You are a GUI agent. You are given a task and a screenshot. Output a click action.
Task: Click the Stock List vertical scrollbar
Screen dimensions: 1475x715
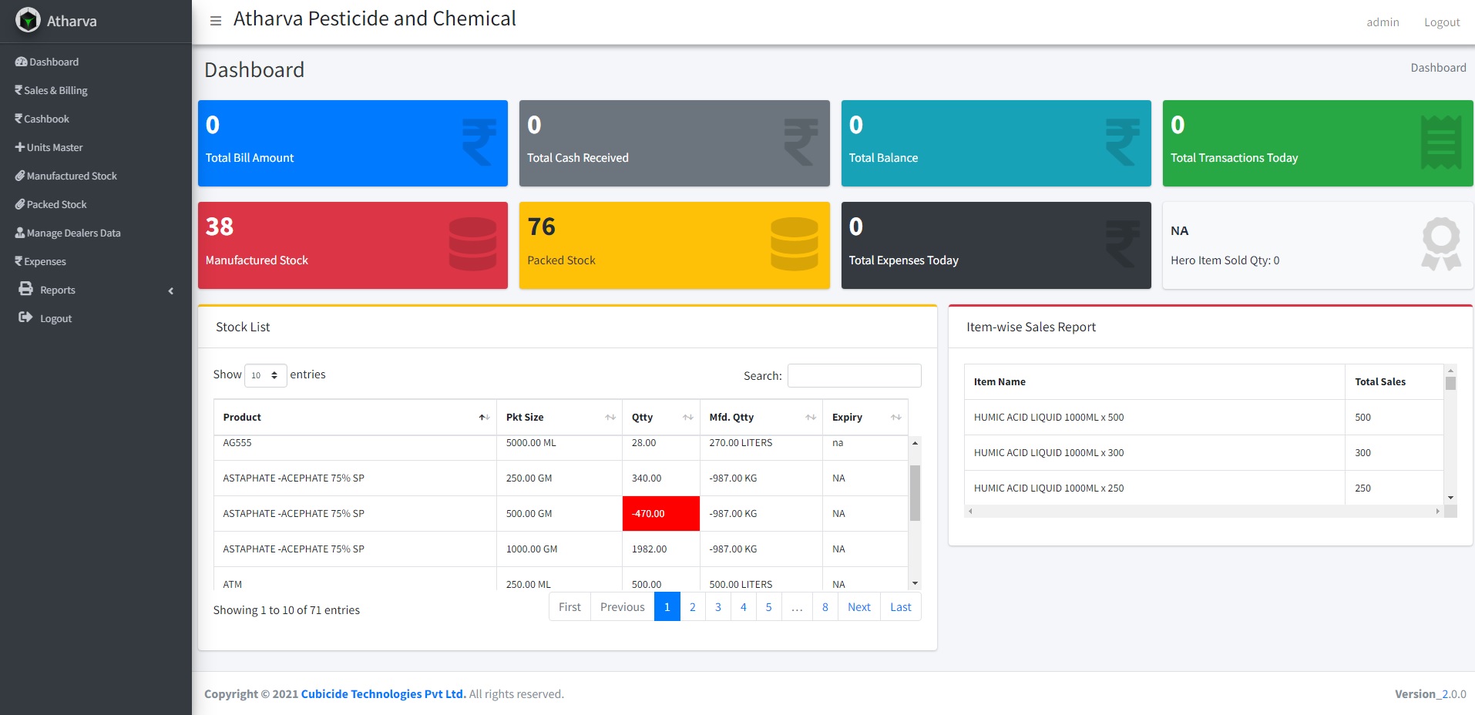[x=915, y=493]
